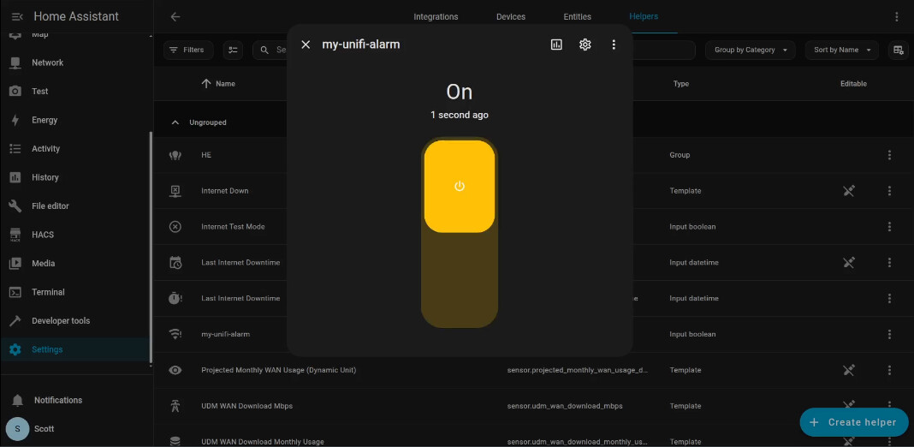Open my-unifi-alarm settings gear
This screenshot has width=914, height=447.
click(585, 45)
